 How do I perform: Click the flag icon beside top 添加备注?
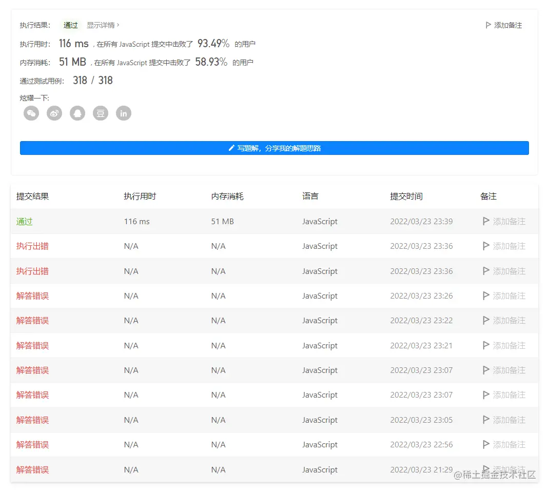tap(488, 25)
